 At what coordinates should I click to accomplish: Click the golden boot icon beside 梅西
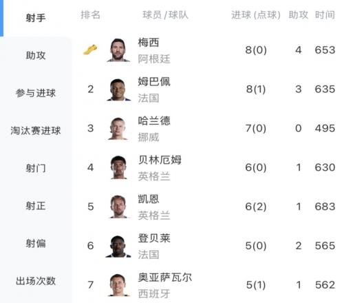click(90, 50)
